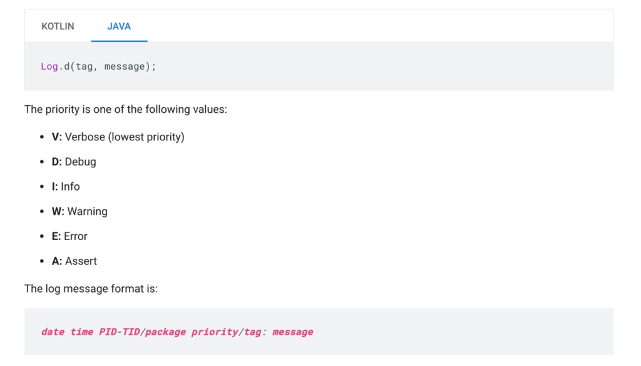This screenshot has width=641, height=366.
Task: Select the JAVA code tab
Action: click(119, 26)
